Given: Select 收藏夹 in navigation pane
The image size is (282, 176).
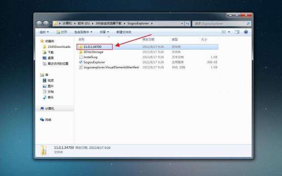Looking at the screenshot, I should coord(47,41).
